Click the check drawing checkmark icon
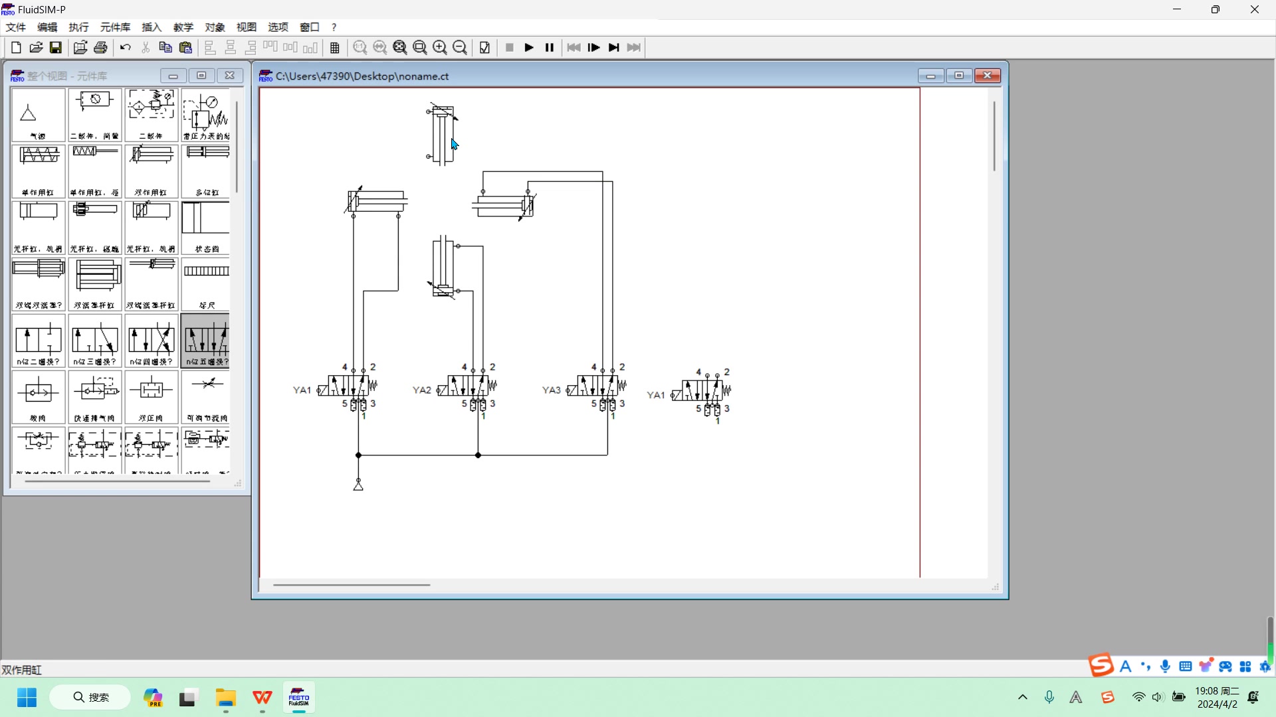 point(485,48)
